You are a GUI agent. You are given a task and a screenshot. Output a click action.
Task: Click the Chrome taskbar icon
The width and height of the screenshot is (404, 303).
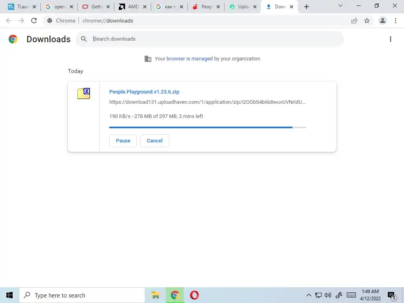tap(175, 295)
